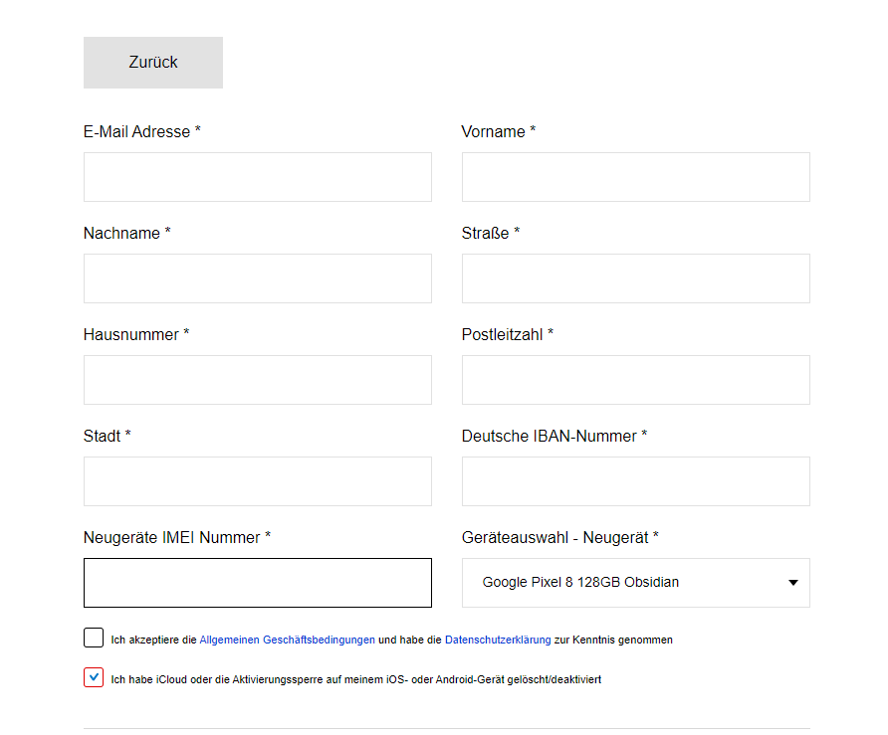Screen dimensions: 888x735
Task: Click the Zurück button
Action: coord(153,63)
